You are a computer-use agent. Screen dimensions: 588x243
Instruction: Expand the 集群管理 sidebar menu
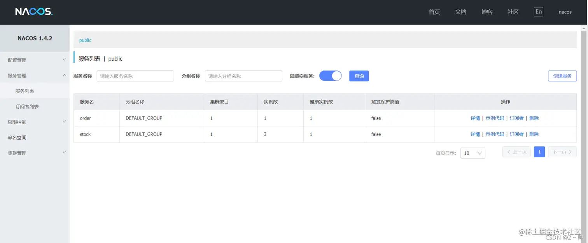(35, 153)
